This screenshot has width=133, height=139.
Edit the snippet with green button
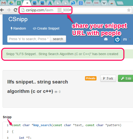(x=126, y=78)
